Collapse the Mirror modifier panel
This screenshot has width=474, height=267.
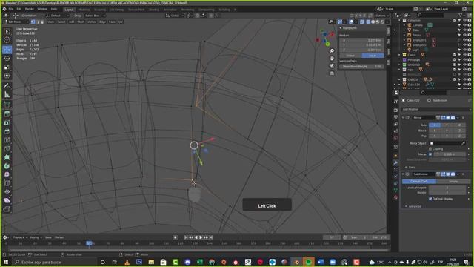tap(403, 118)
